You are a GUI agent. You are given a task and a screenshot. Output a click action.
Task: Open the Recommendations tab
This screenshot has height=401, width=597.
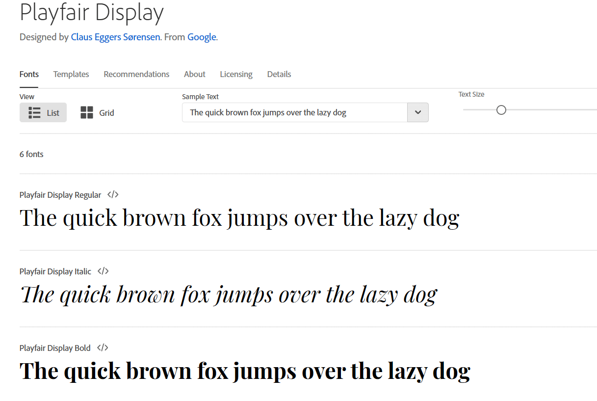pyautogui.click(x=136, y=74)
